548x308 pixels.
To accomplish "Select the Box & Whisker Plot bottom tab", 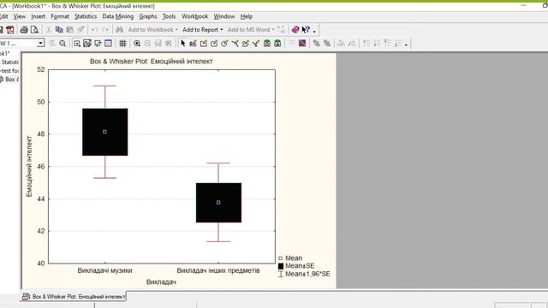I will click(x=74, y=297).
